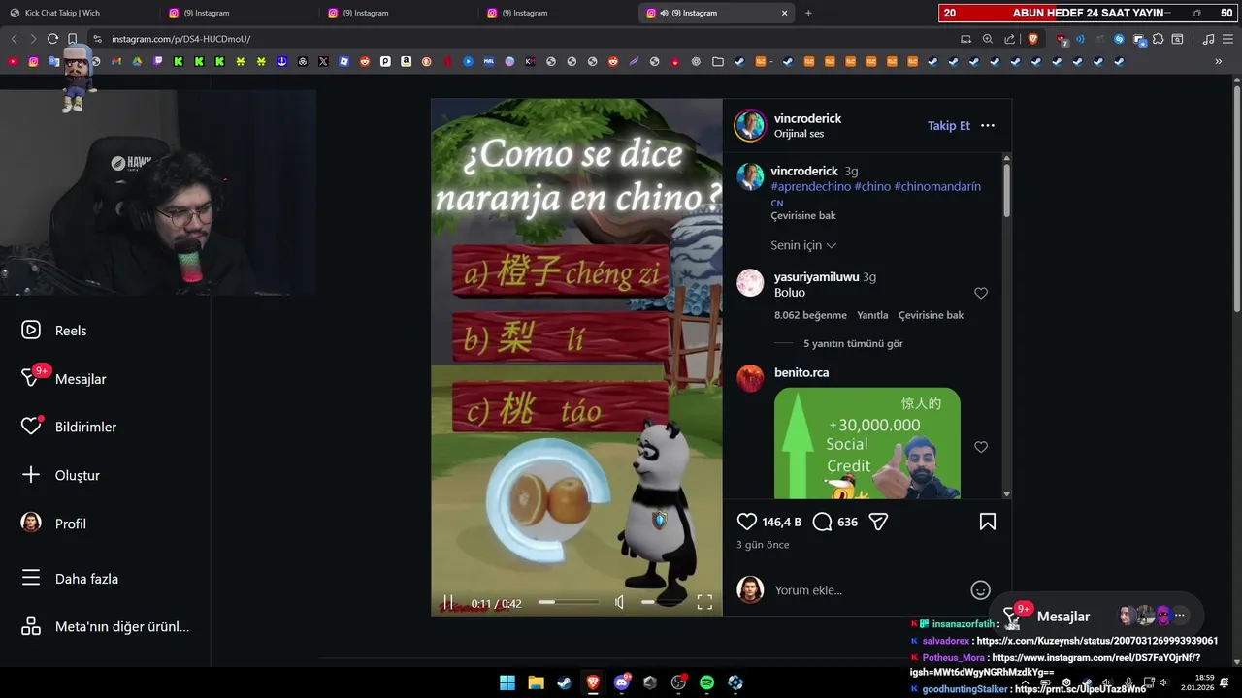This screenshot has height=698, width=1242.
Task: Switch to the third Instagram tab
Action: click(x=398, y=13)
